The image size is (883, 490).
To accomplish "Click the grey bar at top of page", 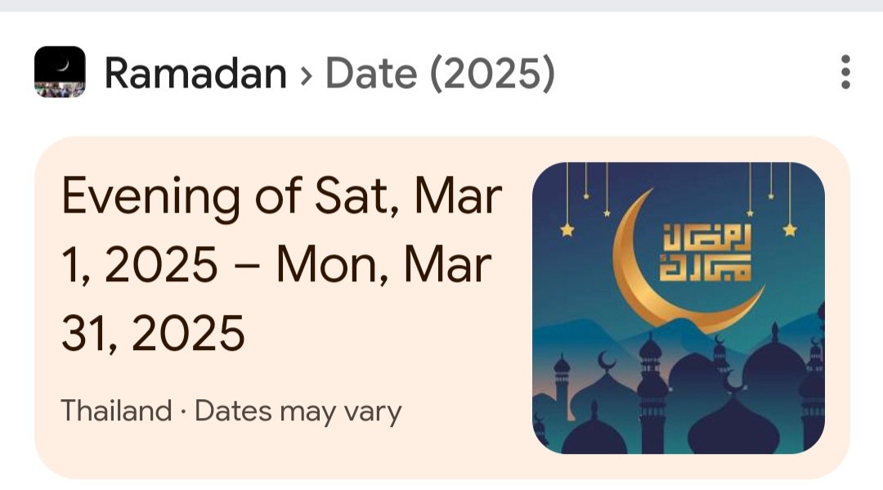I will coord(441,6).
